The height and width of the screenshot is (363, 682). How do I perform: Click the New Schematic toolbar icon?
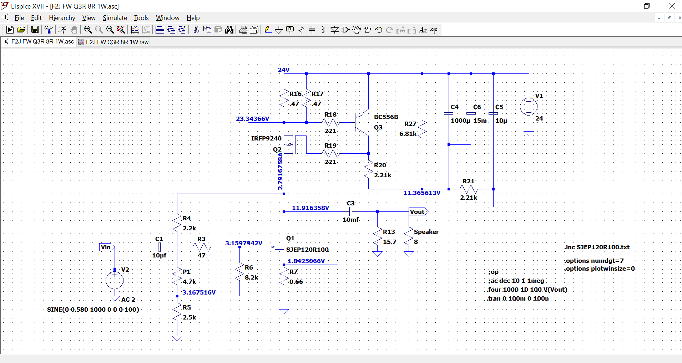tap(10, 30)
